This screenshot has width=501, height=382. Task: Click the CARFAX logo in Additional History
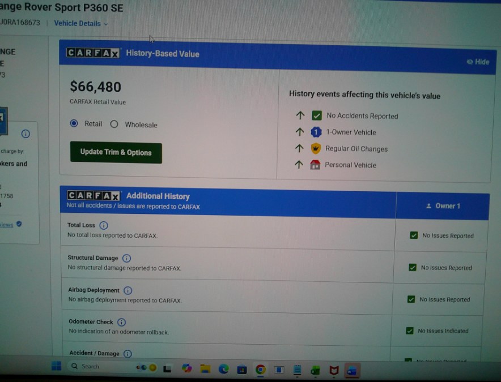(x=94, y=195)
